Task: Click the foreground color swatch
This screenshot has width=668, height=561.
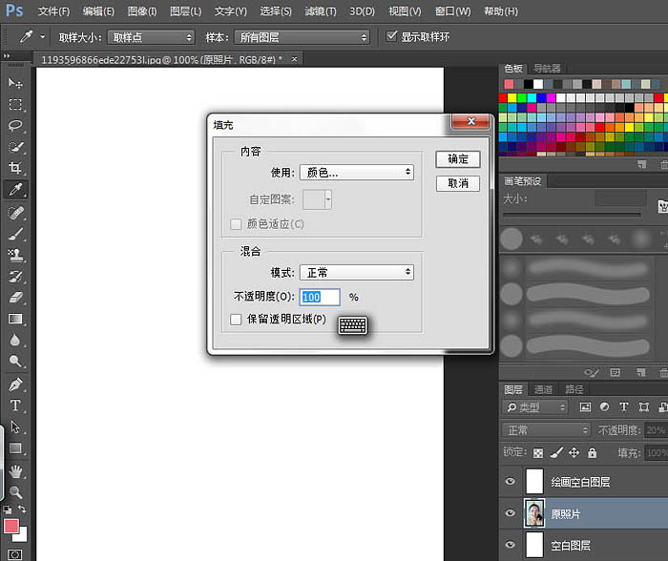Action: [10, 526]
